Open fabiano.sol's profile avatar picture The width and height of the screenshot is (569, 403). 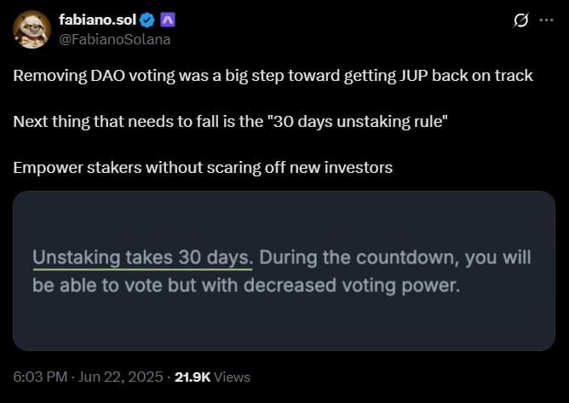[32, 30]
